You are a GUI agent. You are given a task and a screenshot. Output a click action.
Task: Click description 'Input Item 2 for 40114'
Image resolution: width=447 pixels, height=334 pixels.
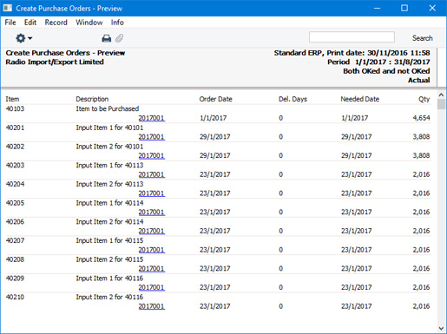(x=109, y=221)
